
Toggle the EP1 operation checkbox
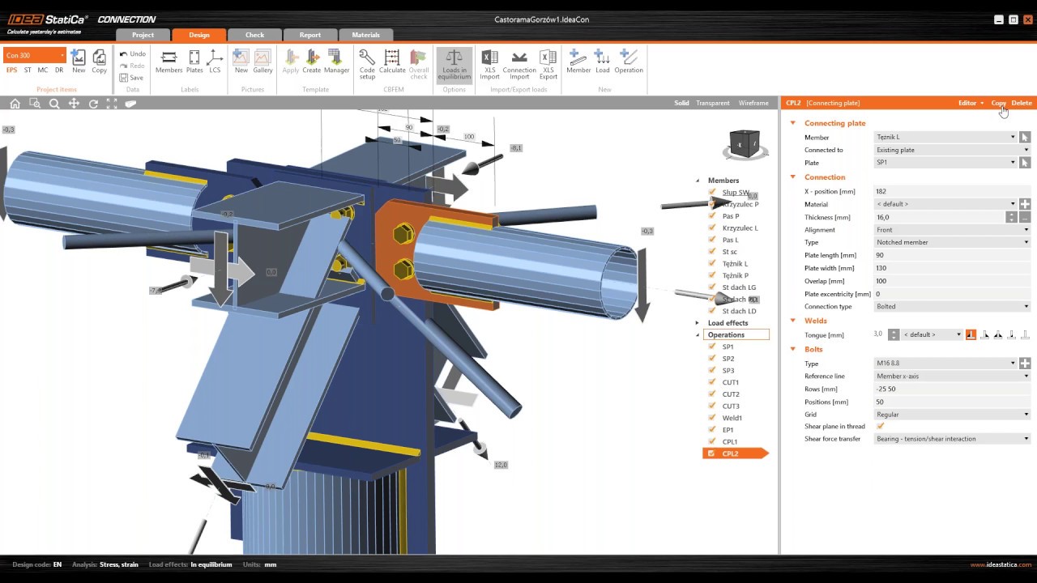tap(711, 429)
